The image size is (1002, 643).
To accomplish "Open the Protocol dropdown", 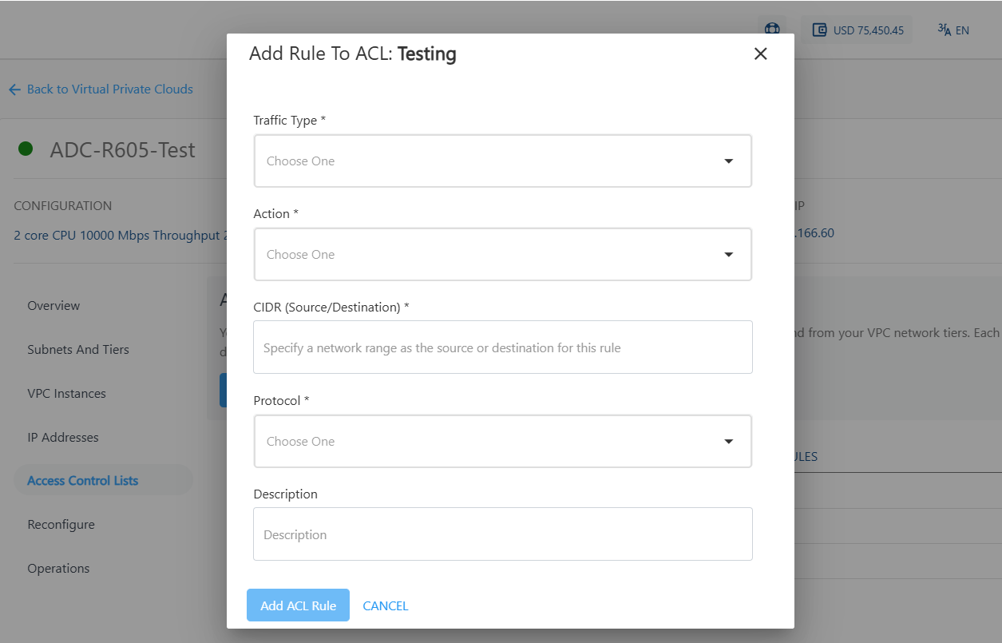I will pyautogui.click(x=502, y=441).
